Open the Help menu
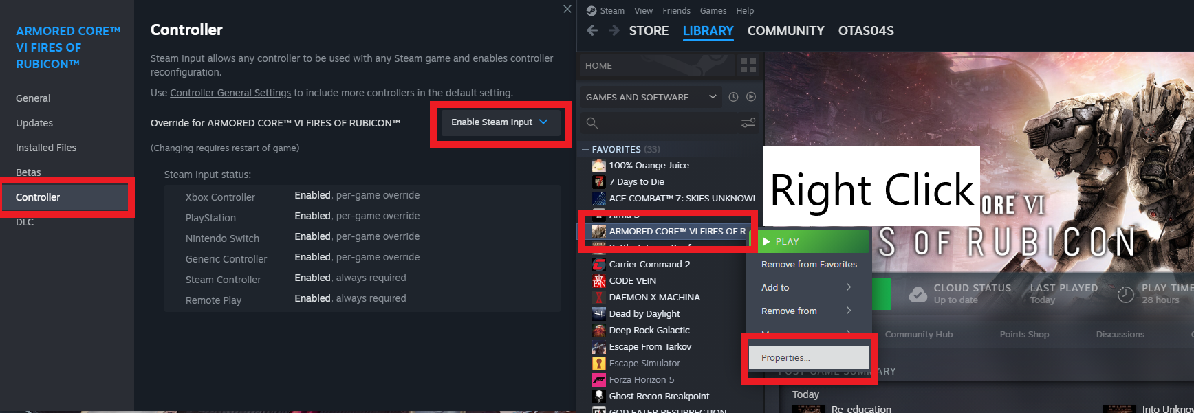1194x413 pixels. click(x=745, y=10)
